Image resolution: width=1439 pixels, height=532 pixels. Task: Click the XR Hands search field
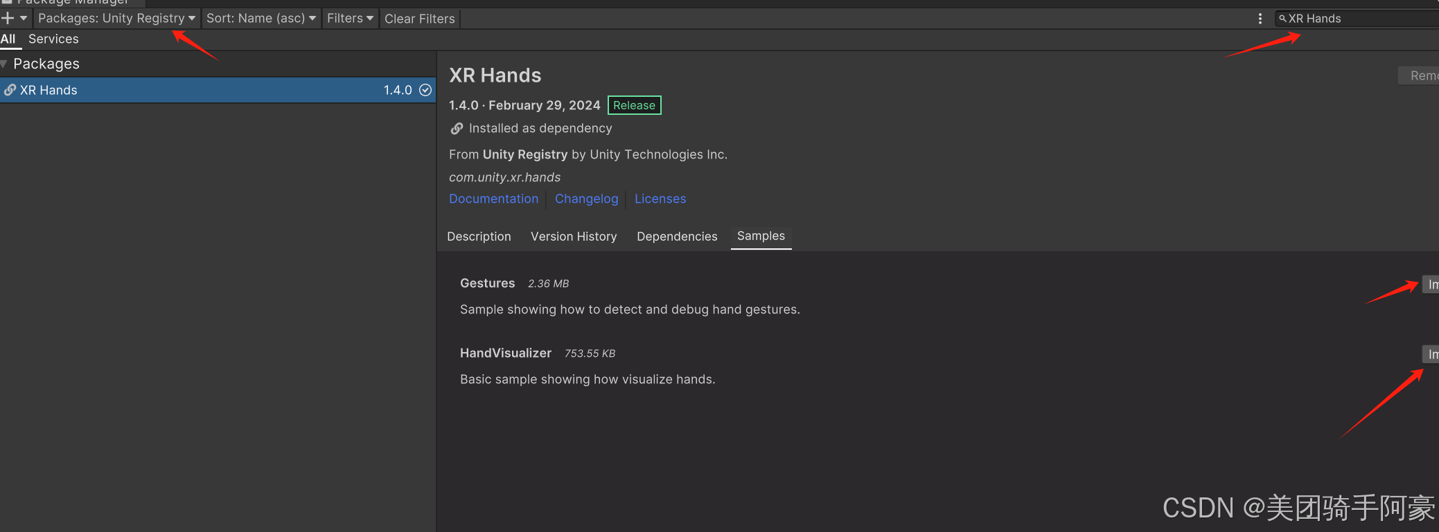click(1357, 19)
